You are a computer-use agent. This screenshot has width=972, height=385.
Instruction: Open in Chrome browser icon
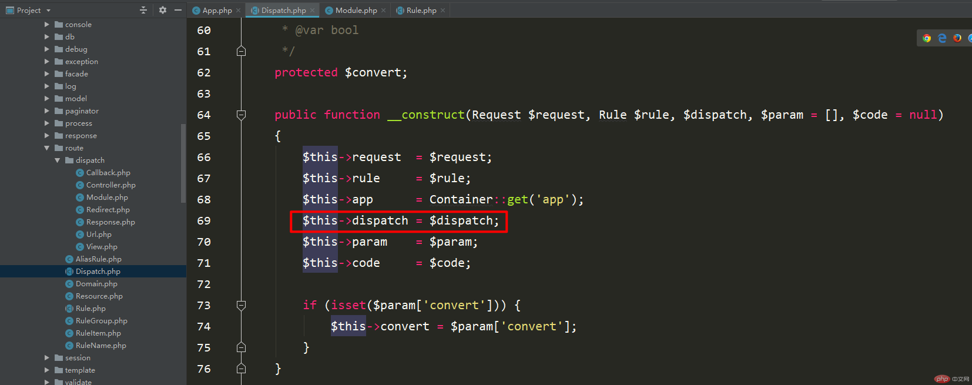tap(927, 38)
